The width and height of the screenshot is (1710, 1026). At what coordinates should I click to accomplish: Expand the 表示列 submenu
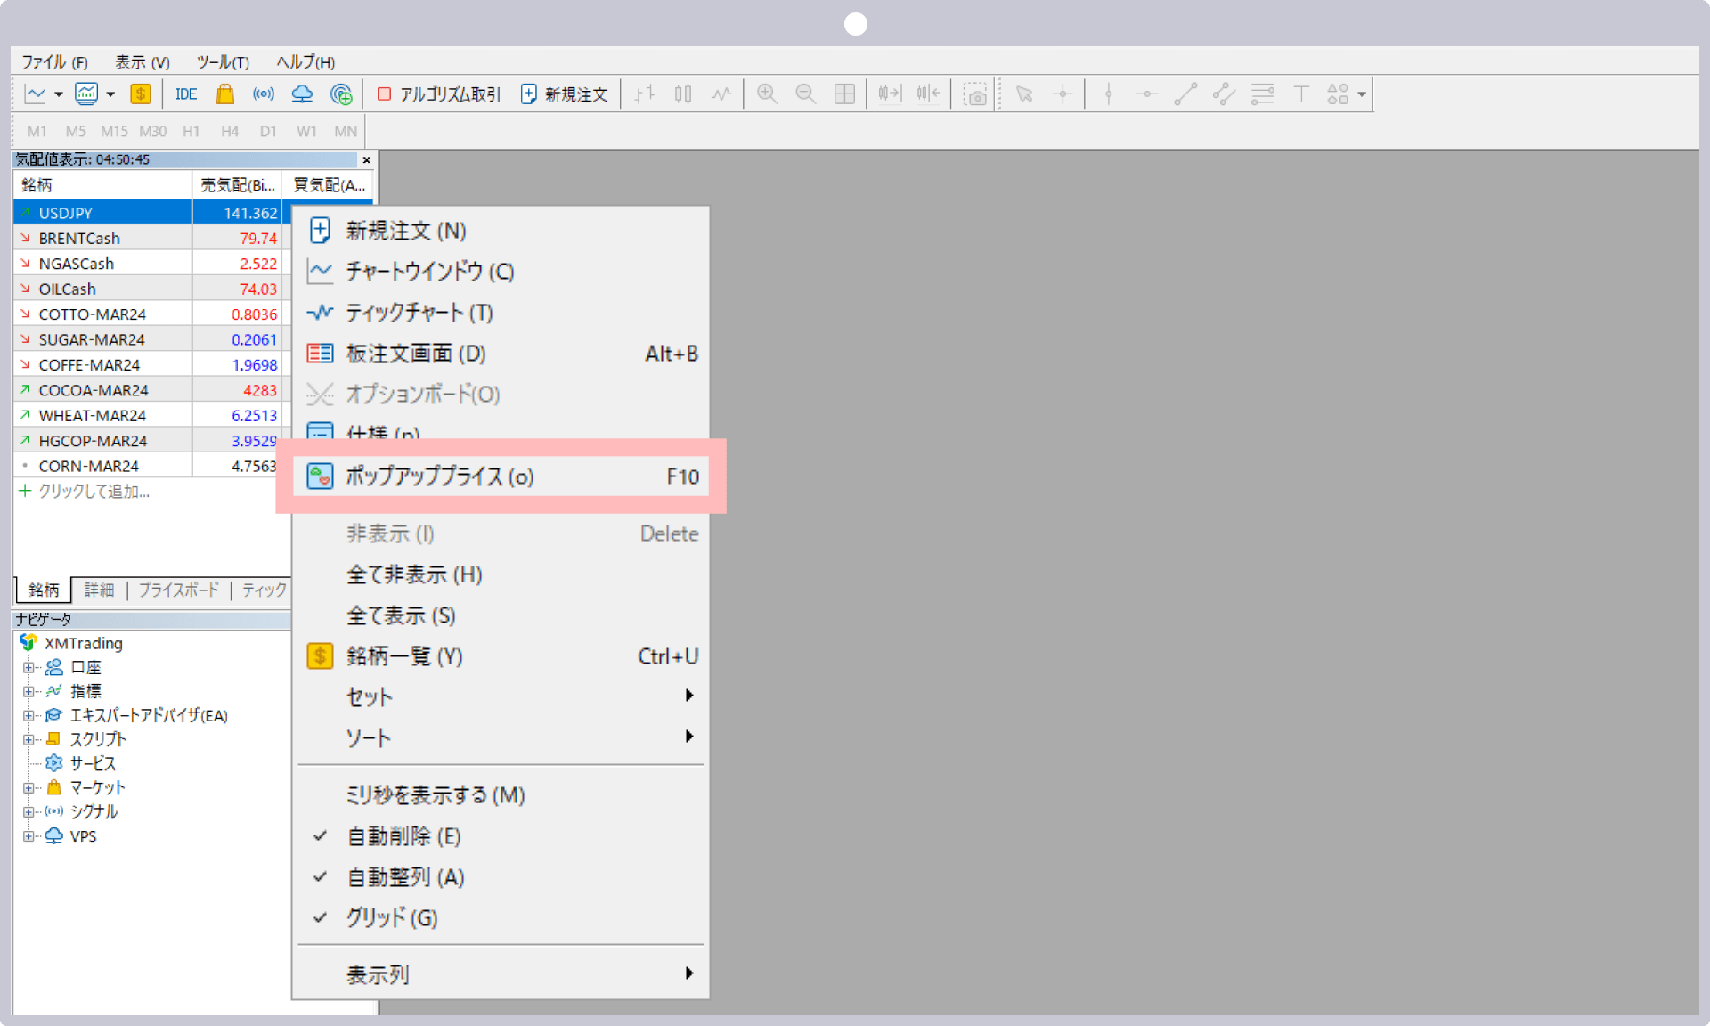(501, 974)
